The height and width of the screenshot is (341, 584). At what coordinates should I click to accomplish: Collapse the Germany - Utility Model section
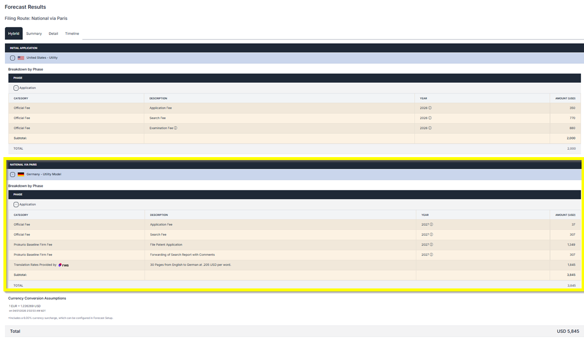pos(13,174)
